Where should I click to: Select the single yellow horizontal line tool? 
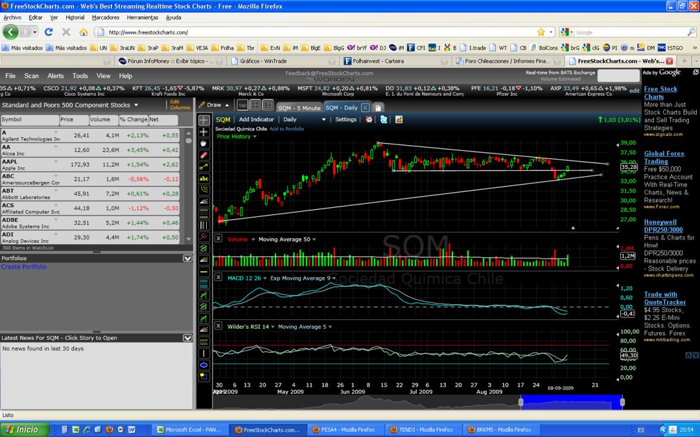click(204, 271)
